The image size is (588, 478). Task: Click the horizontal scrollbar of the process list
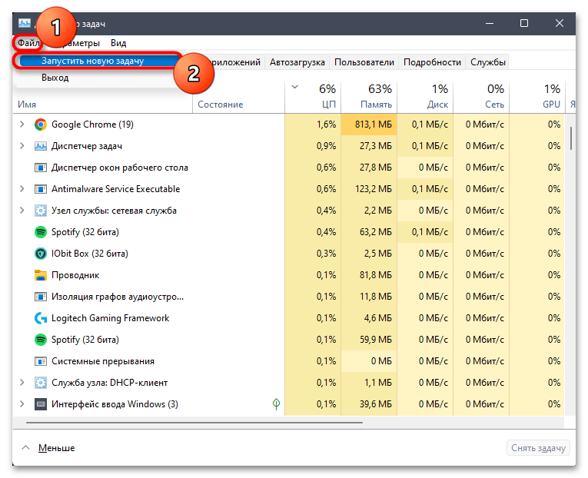click(194, 423)
